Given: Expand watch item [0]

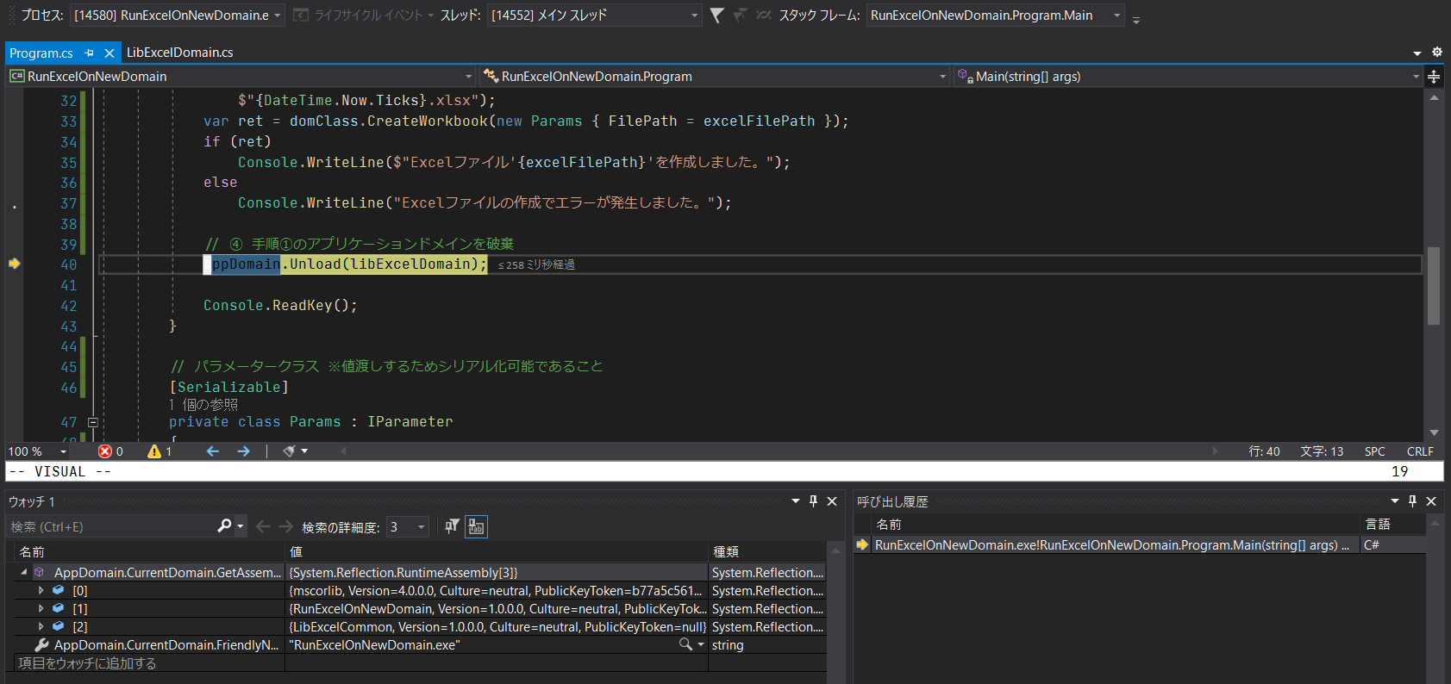Looking at the screenshot, I should coord(41,591).
